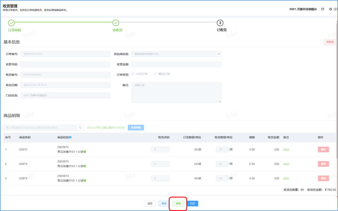The width and height of the screenshot is (338, 211).
Task: Open the mail envelope icon in header
Action: 323,9
